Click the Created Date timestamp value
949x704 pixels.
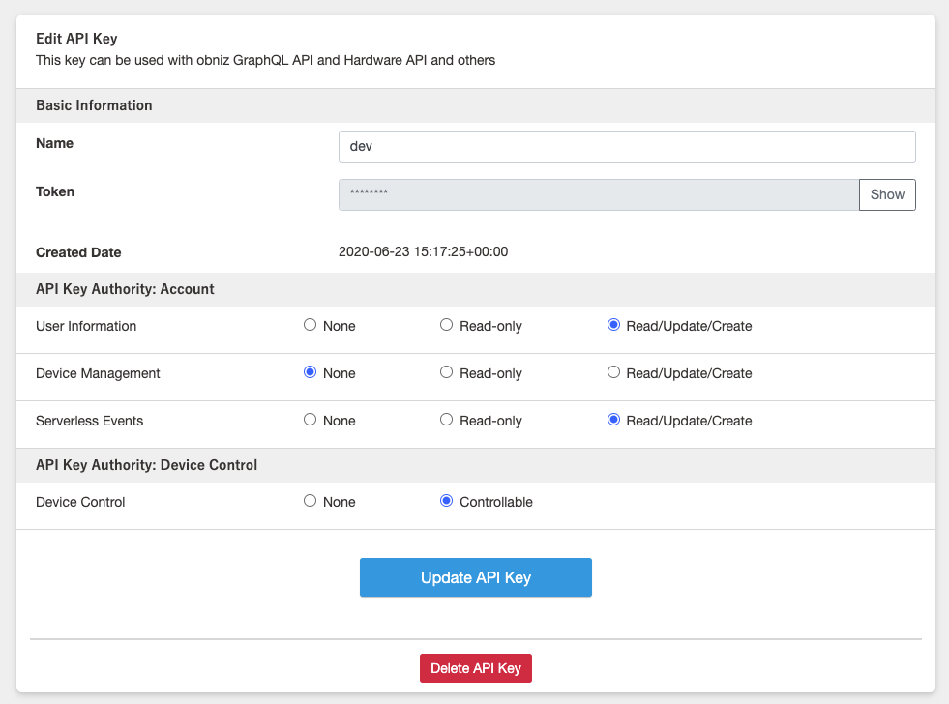[x=423, y=252]
